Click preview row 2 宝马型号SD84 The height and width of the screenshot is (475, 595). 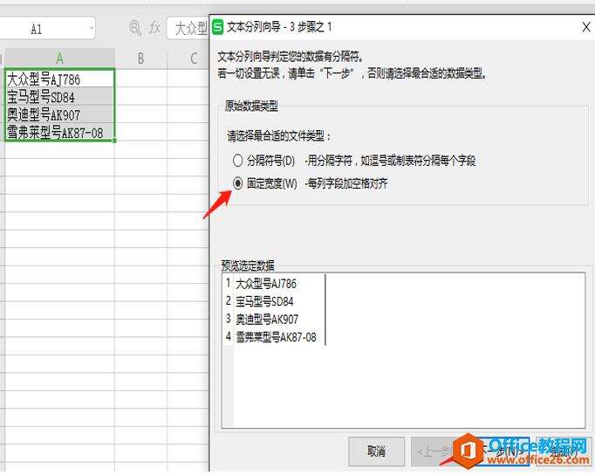point(264,301)
